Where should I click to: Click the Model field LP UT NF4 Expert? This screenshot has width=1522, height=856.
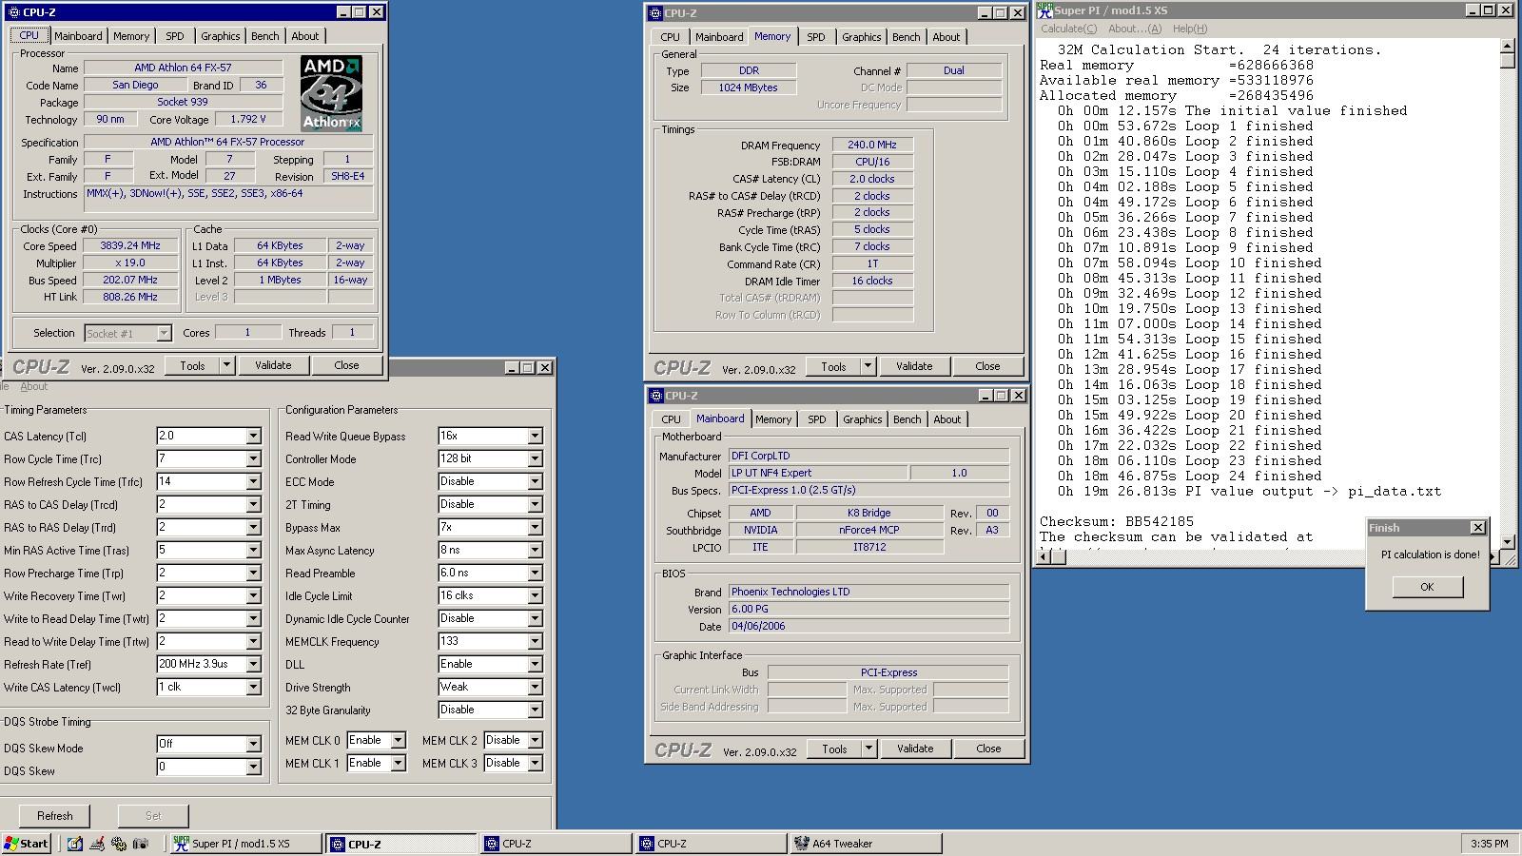pos(817,473)
